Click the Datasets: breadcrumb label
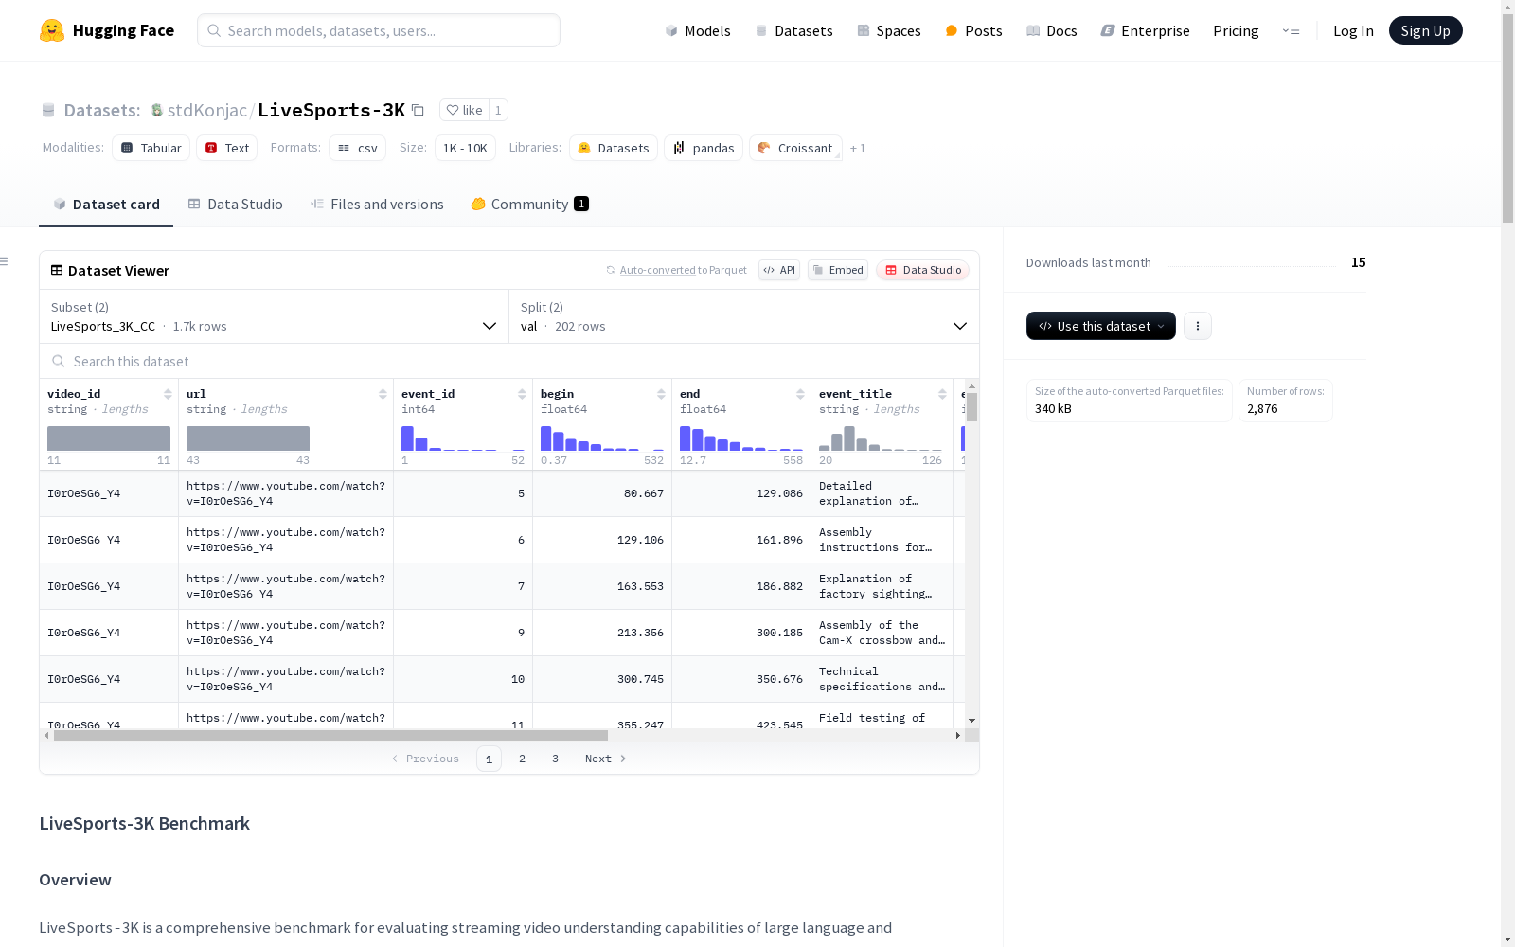The height and width of the screenshot is (947, 1515). coord(102,110)
